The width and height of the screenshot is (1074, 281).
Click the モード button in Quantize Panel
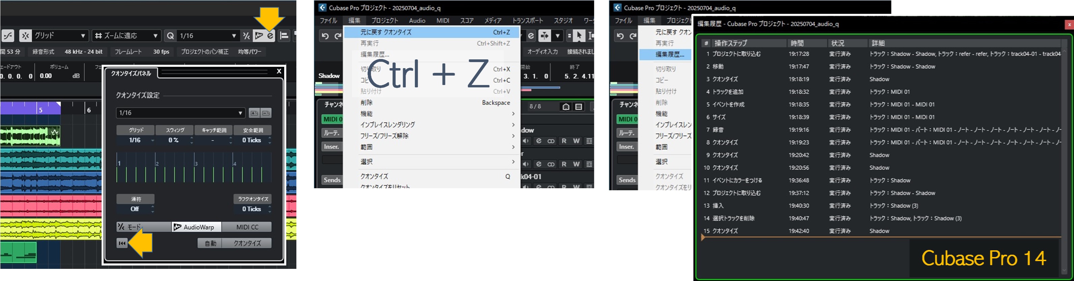[x=143, y=227]
